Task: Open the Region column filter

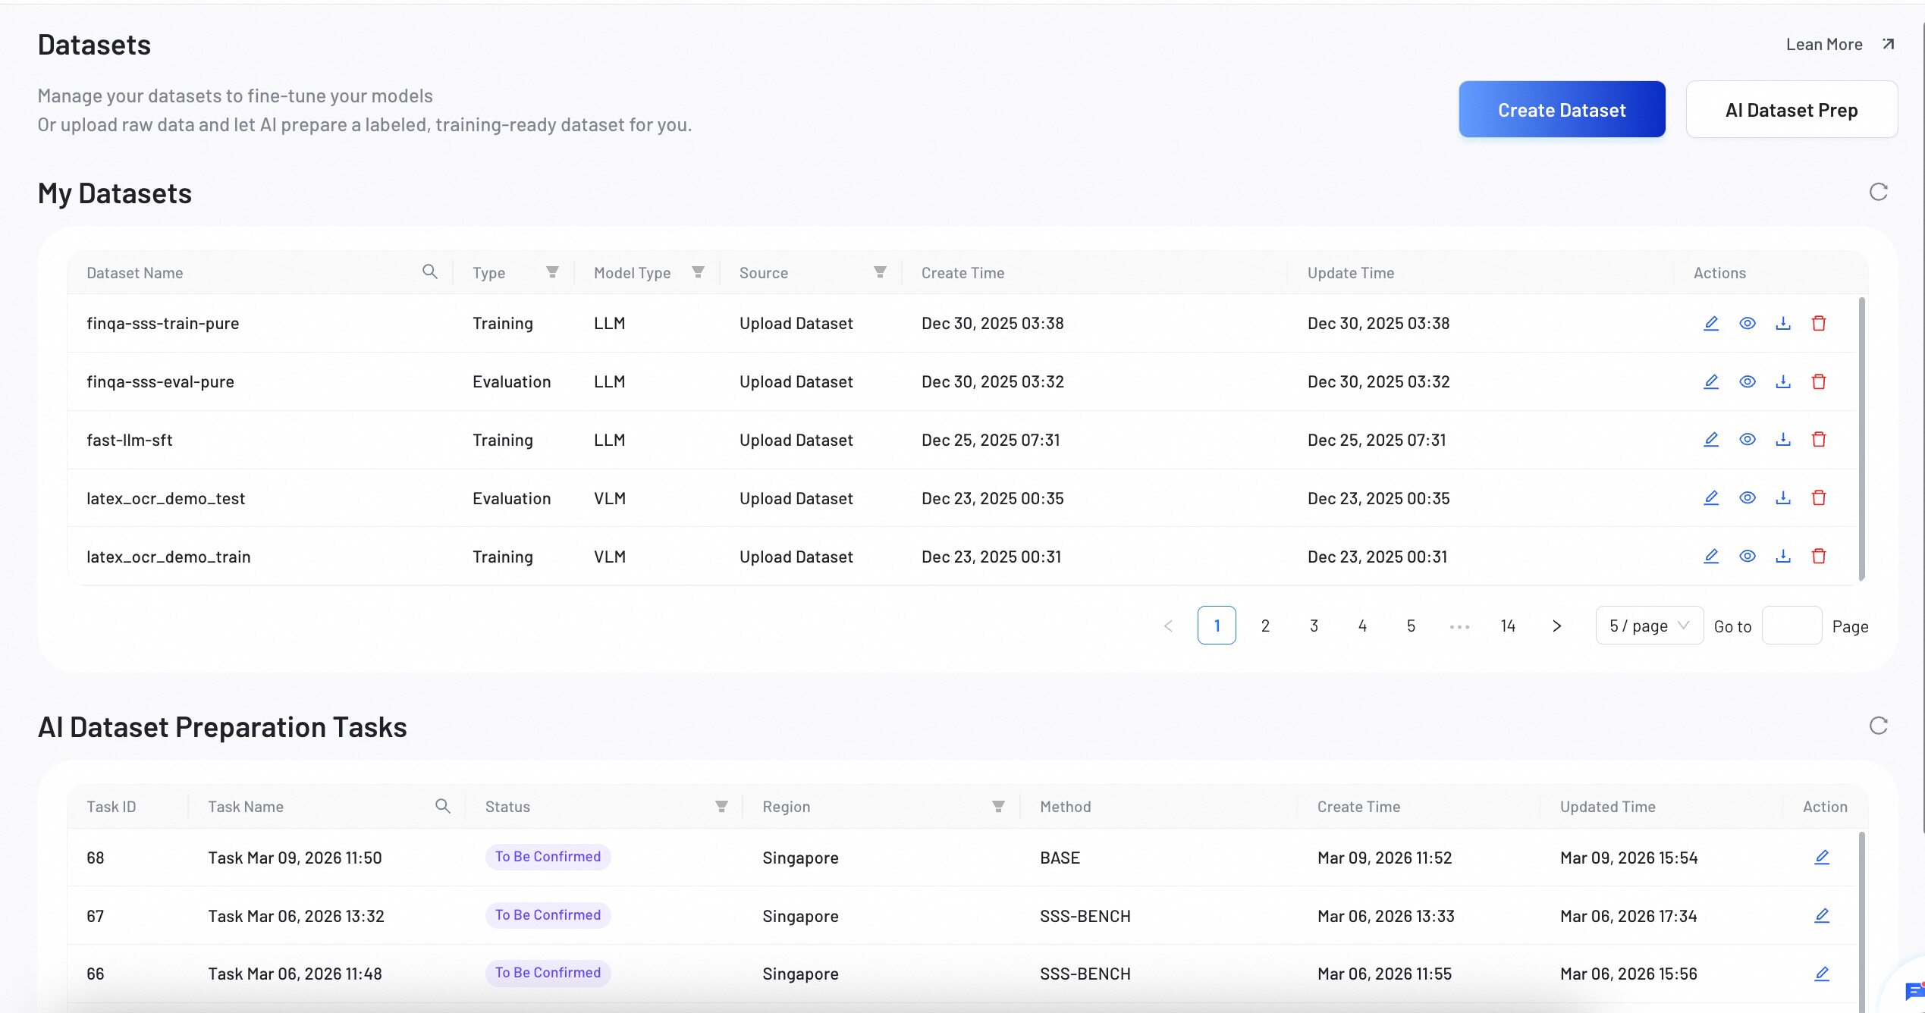Action: (999, 806)
